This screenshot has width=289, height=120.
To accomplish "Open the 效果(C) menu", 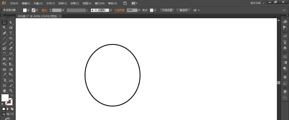I will (75, 3).
